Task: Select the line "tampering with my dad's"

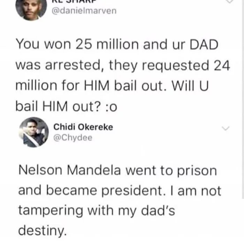Action: pos(97,211)
